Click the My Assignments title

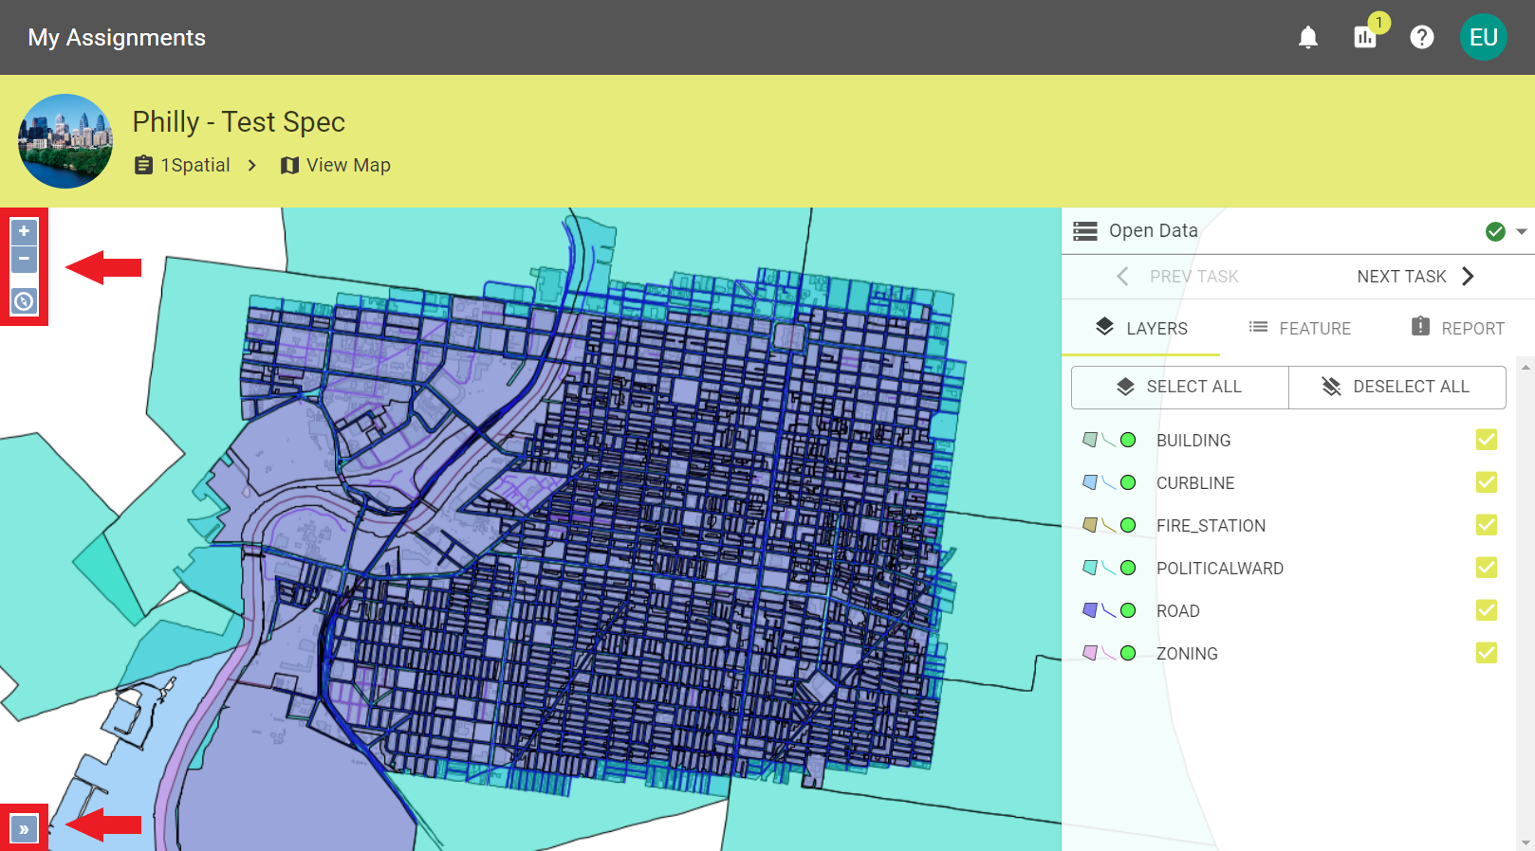click(x=117, y=37)
